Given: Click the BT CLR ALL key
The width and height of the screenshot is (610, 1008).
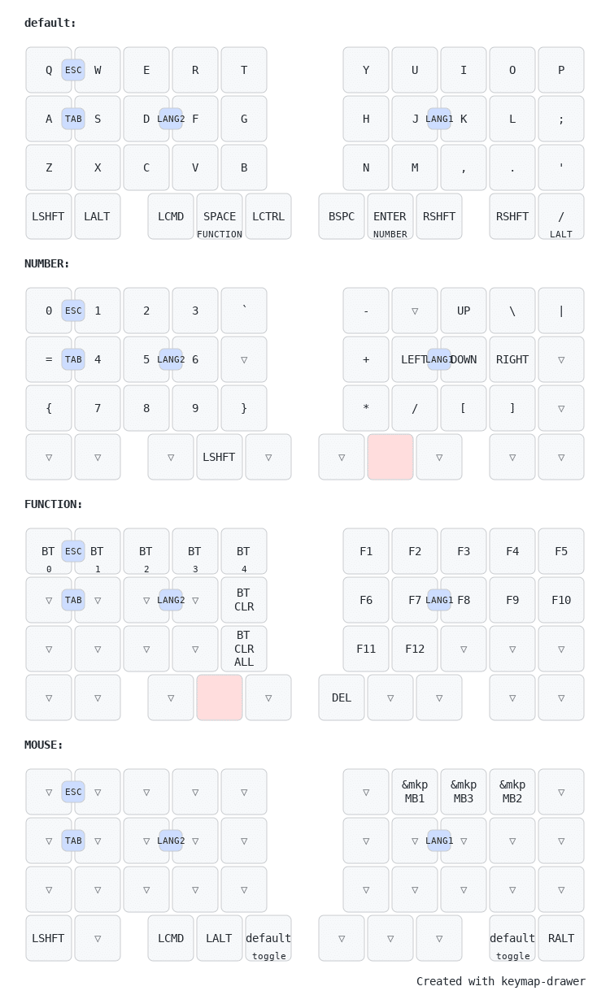Looking at the screenshot, I should pos(244,649).
